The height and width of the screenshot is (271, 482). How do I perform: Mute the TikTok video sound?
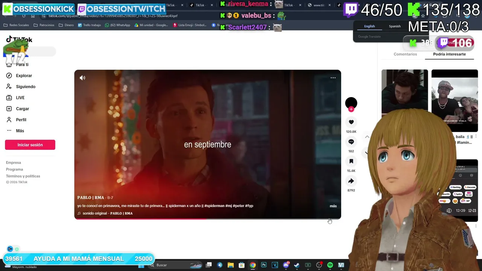[82, 78]
